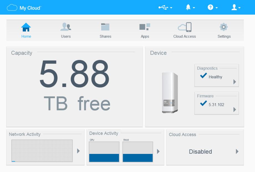Click the Home house icon
255x172 pixels.
pos(26,27)
